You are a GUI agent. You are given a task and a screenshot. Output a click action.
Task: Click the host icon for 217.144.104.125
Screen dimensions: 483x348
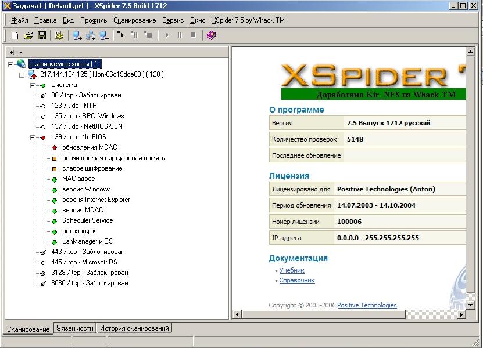32,74
